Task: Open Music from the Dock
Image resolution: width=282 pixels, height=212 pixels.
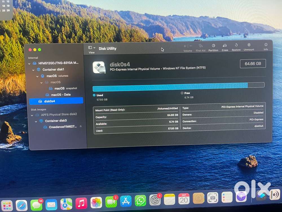Action: [81, 203]
